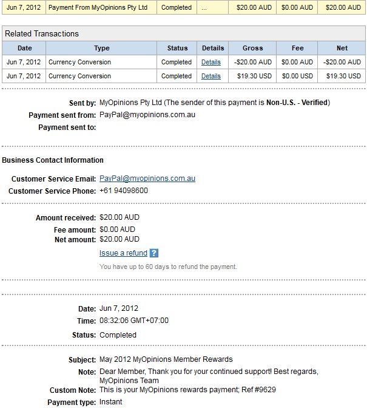This screenshot has width=367, height=408.
Task: Click the May 2012 MyOpinions Member Rewards subject
Action: coord(166,359)
